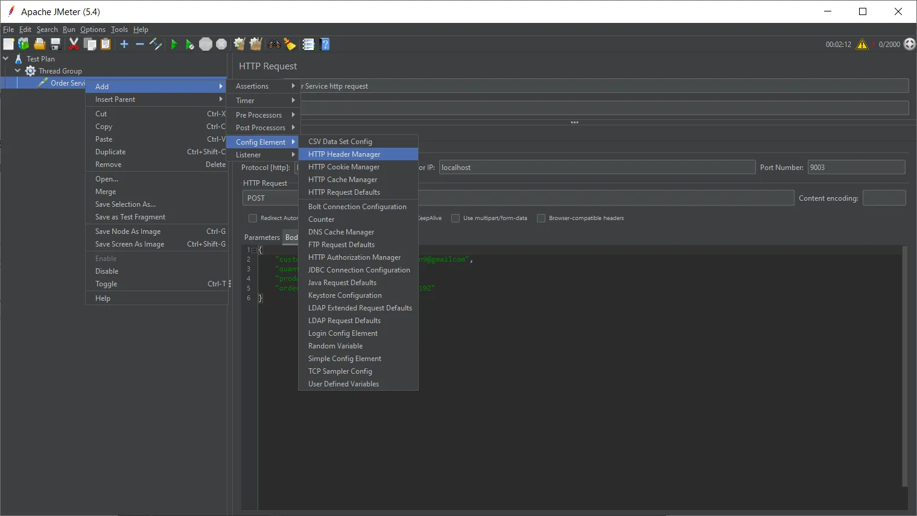Click the Templates icon in toolbar
This screenshot has height=516, width=917.
24,44
